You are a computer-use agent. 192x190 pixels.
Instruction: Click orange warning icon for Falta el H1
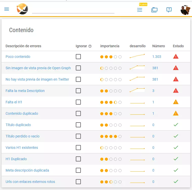pyautogui.click(x=176, y=102)
